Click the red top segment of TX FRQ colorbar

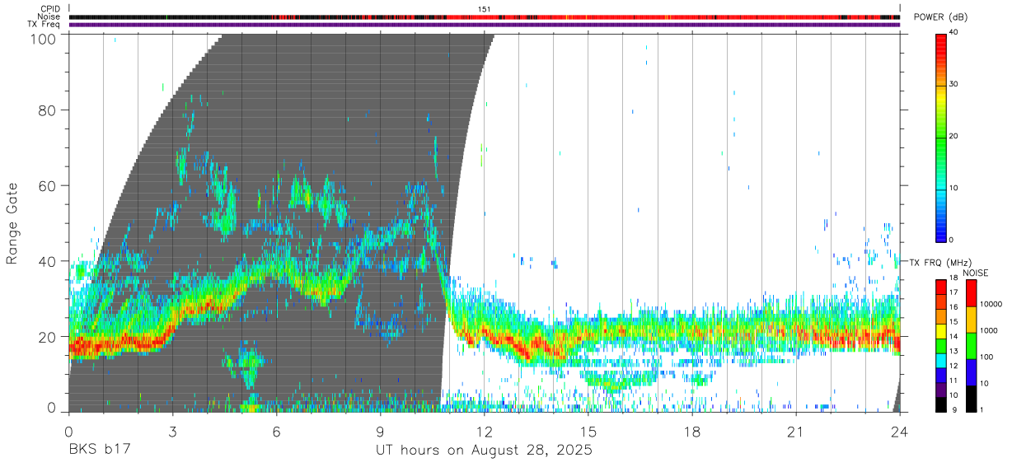coord(942,287)
